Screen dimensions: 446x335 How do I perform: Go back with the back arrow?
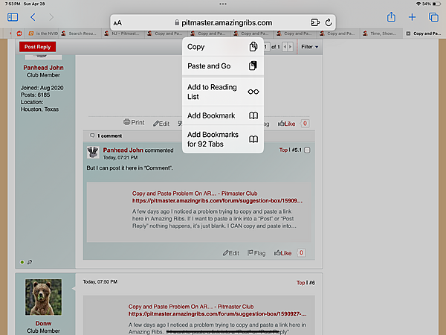tap(33, 17)
